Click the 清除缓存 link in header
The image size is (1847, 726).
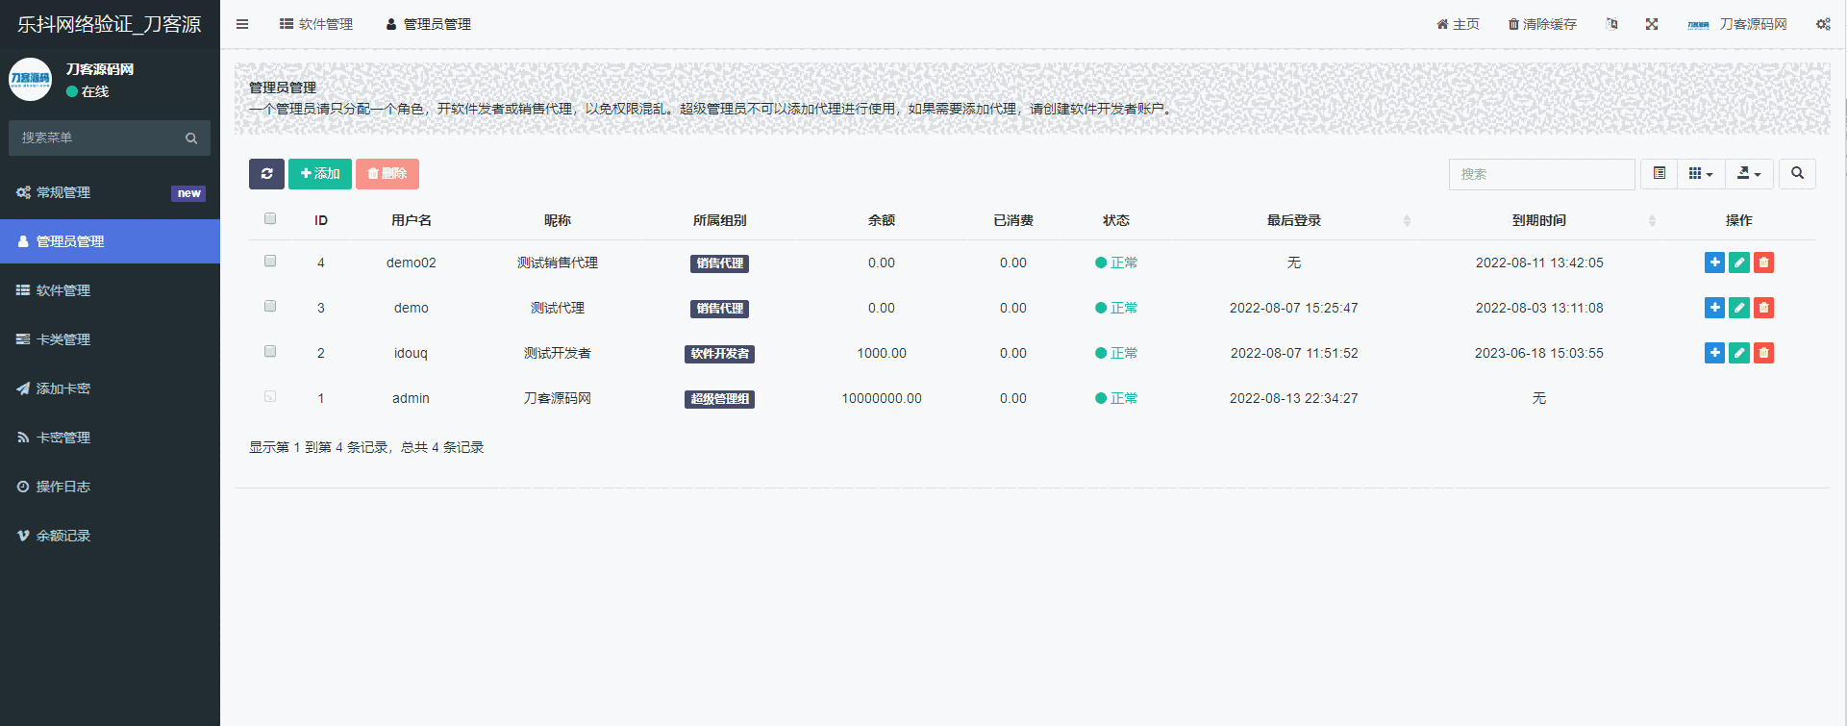pyautogui.click(x=1542, y=24)
